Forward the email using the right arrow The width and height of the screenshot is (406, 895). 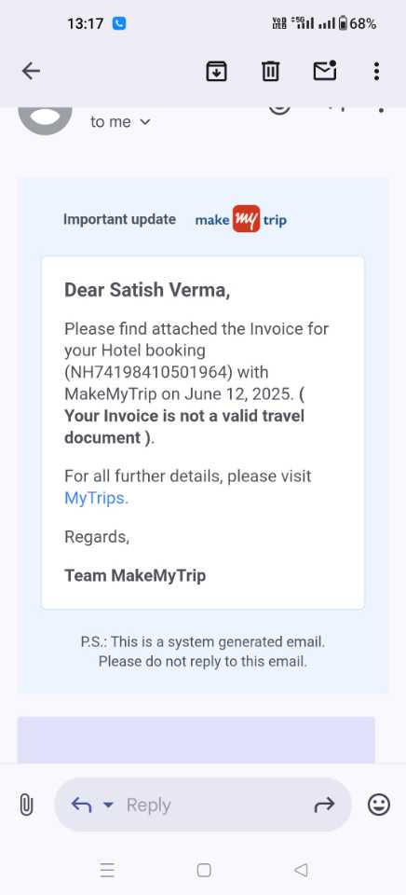pyautogui.click(x=324, y=805)
